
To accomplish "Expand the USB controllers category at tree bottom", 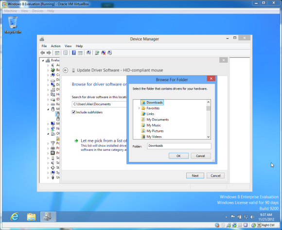I will point(48,177).
